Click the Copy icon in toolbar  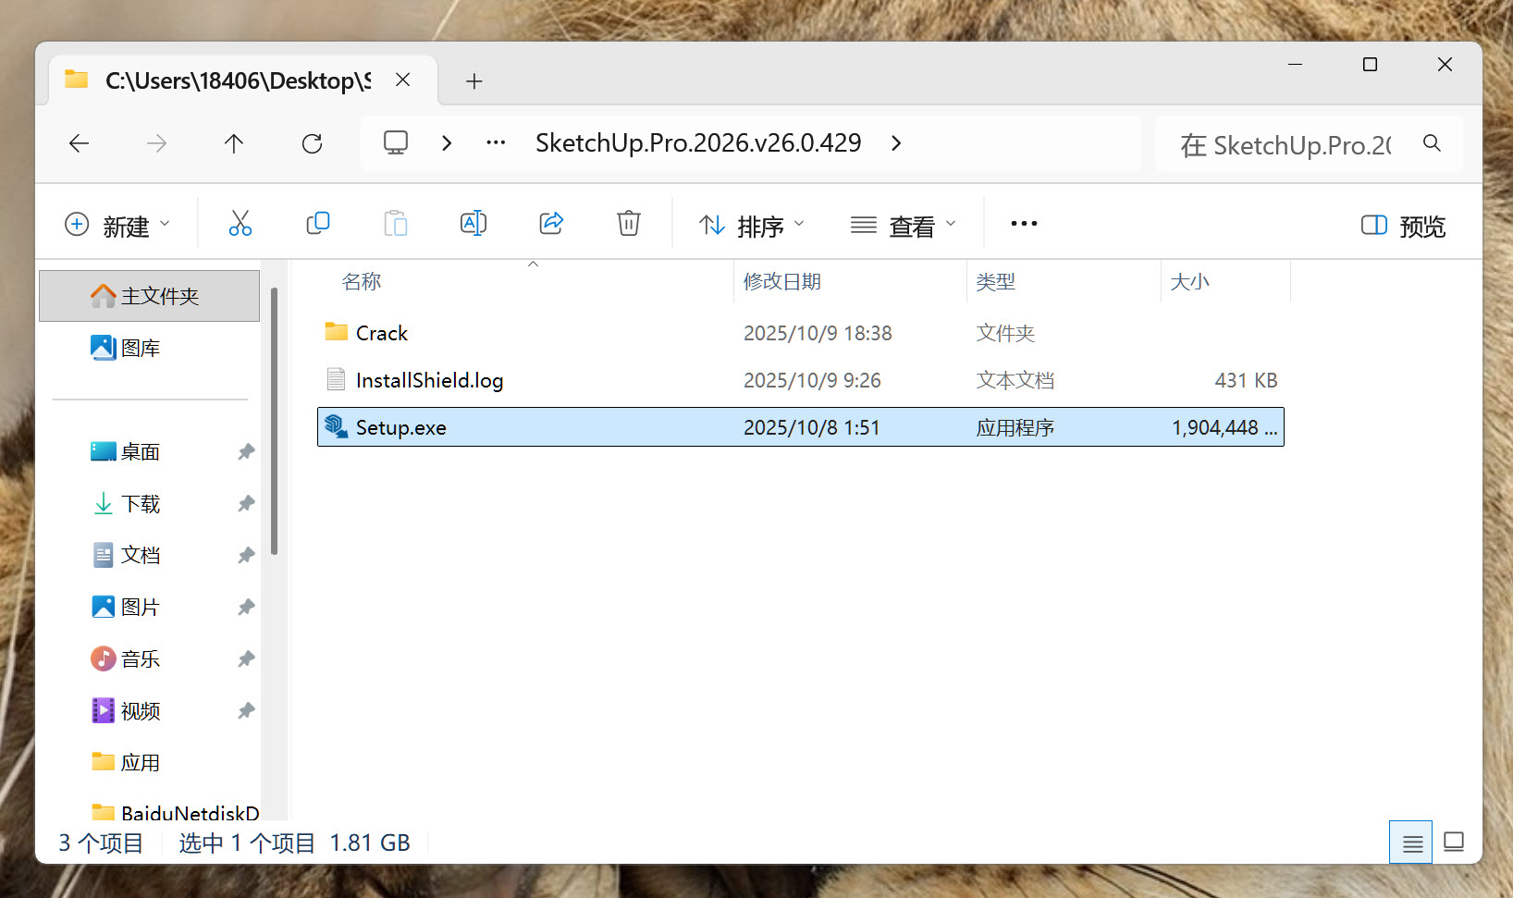(x=317, y=224)
